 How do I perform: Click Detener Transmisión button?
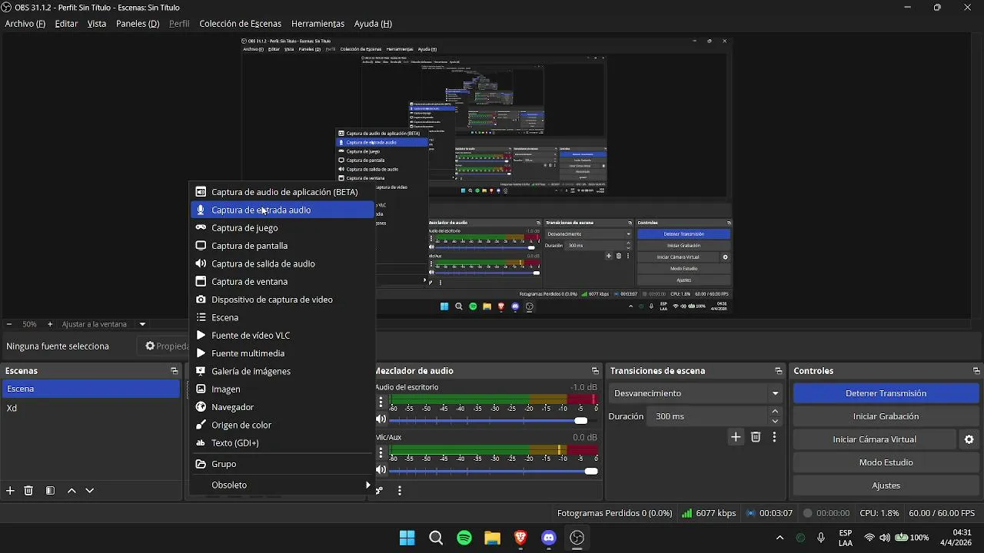886,393
